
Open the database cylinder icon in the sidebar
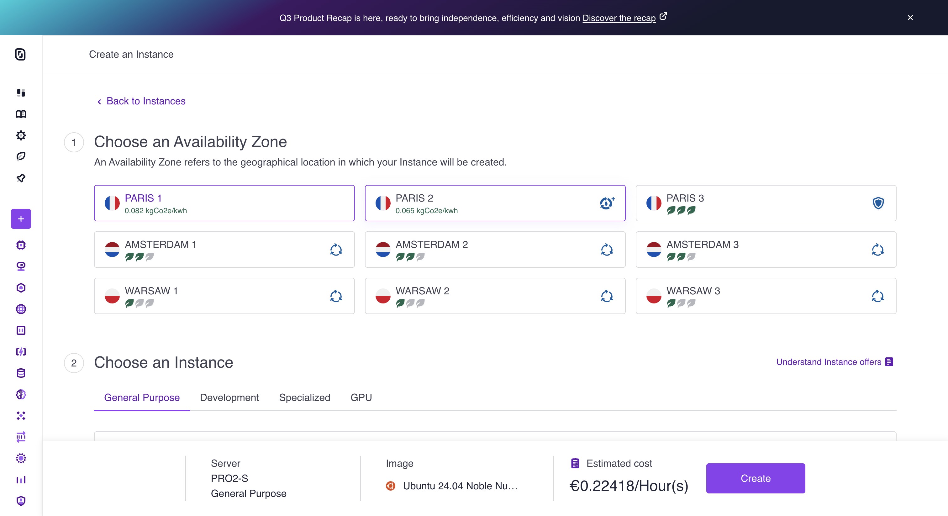21,373
